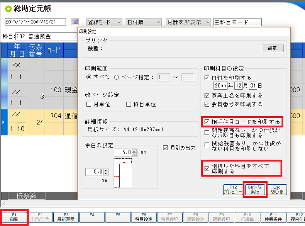Click the horizontal scrollbar left arrow
Viewport: 305px width, 226px height.
pos(4,204)
